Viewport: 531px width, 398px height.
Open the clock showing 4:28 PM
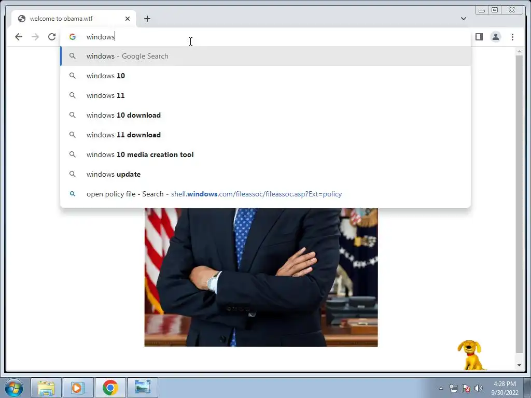[x=505, y=388]
